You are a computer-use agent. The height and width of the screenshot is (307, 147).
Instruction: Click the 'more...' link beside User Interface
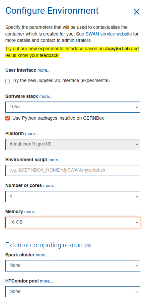[x=44, y=70]
